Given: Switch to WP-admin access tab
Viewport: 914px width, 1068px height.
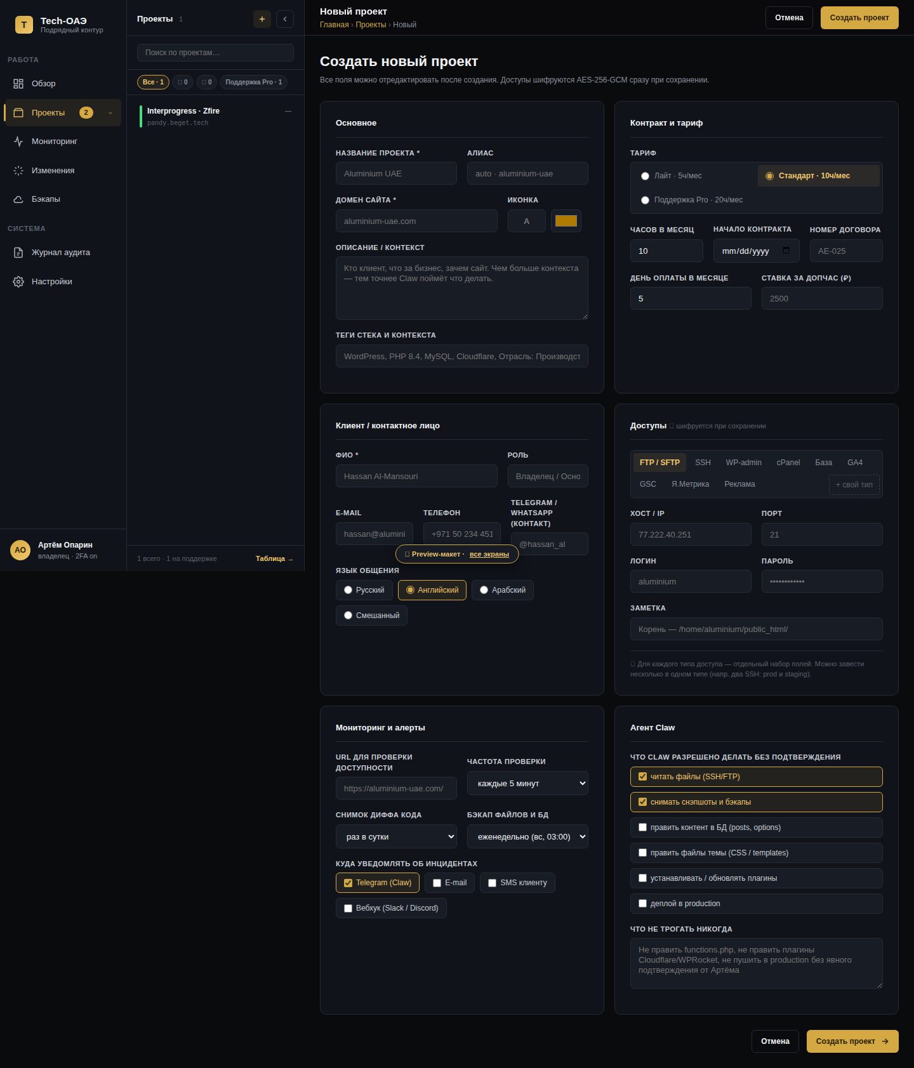Looking at the screenshot, I should tap(743, 463).
